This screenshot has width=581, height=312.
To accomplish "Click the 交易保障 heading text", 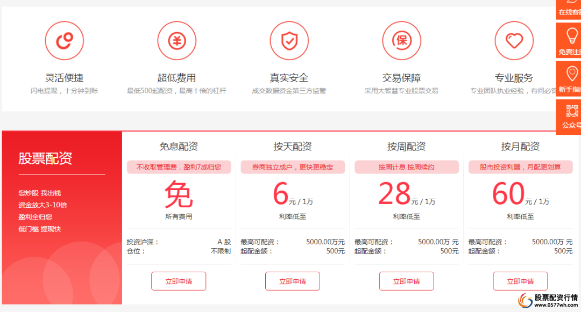I will coord(402,78).
